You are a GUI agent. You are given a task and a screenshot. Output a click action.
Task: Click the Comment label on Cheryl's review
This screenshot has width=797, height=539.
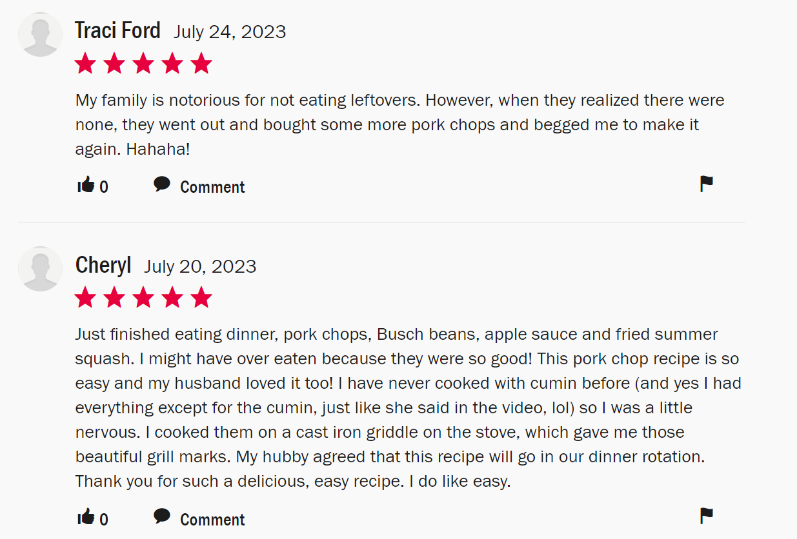(212, 520)
